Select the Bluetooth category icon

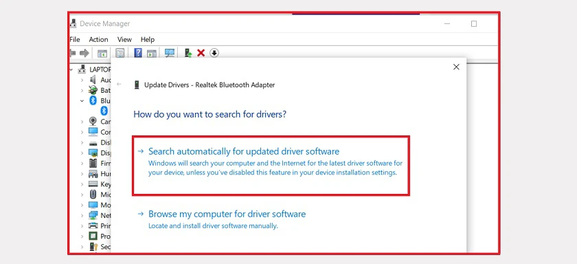[93, 100]
